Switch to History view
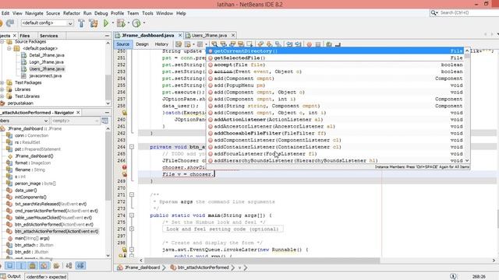This screenshot has height=280, width=499. (161, 44)
